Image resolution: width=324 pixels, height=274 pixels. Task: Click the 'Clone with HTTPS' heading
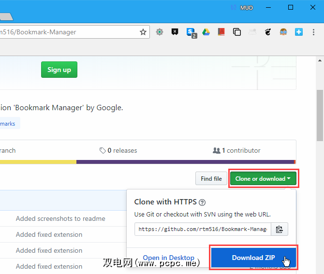pyautogui.click(x=165, y=202)
